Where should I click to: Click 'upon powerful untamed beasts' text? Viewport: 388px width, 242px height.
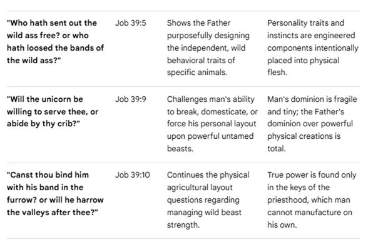[210, 143]
